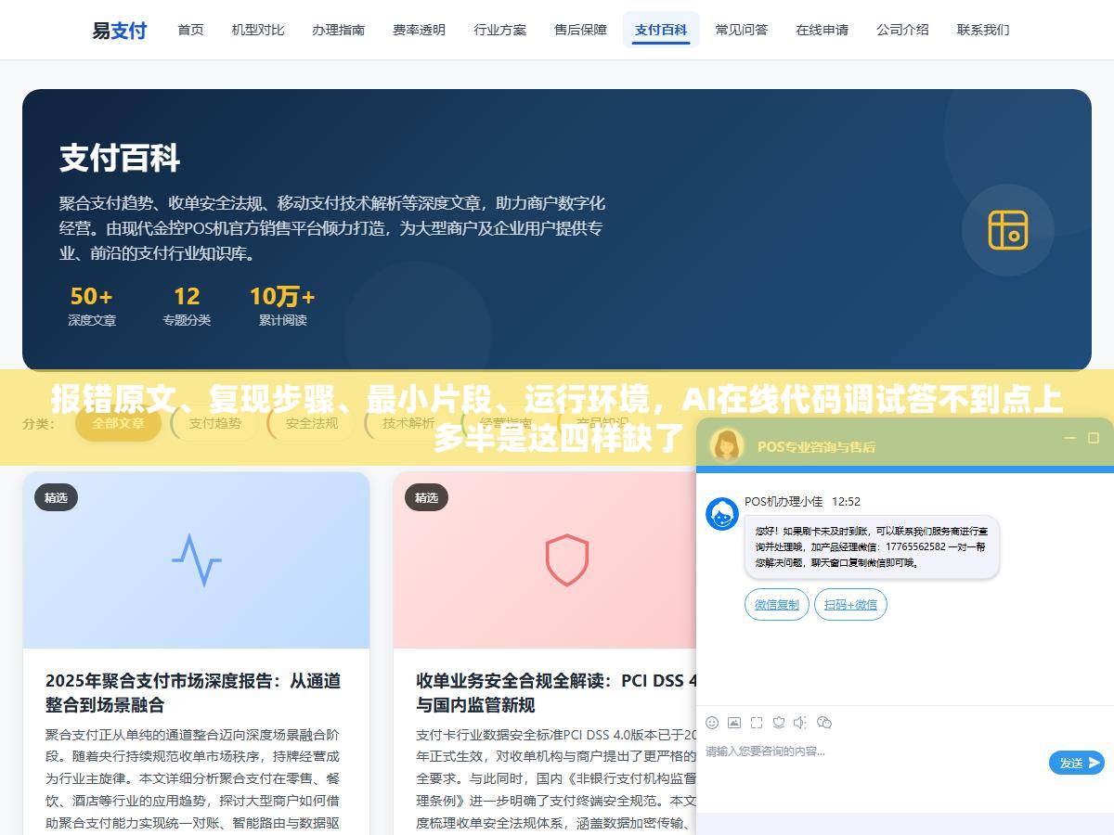Click the active 支付百科 tab
This screenshot has height=835, width=1114.
click(x=661, y=30)
